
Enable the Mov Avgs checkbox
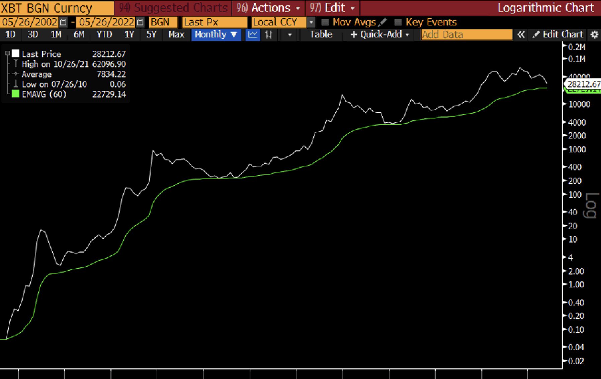click(325, 22)
